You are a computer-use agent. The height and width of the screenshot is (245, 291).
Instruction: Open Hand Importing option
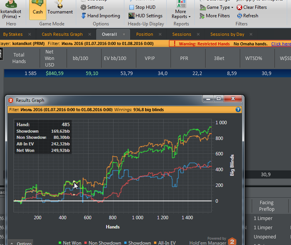point(101,16)
